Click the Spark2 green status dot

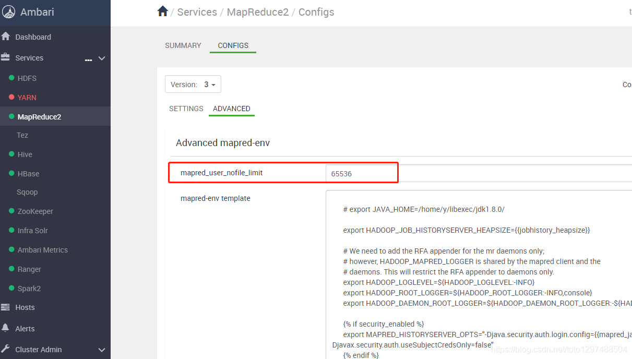[11, 288]
